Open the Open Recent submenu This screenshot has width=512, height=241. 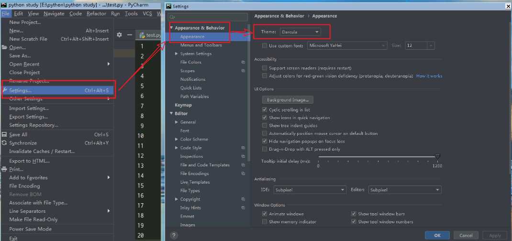[x=57, y=64]
